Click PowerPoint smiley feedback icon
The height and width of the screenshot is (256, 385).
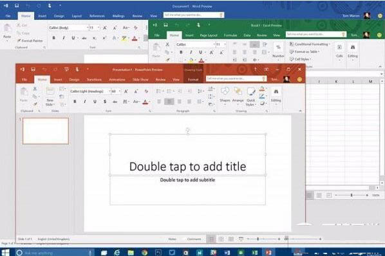(x=299, y=79)
